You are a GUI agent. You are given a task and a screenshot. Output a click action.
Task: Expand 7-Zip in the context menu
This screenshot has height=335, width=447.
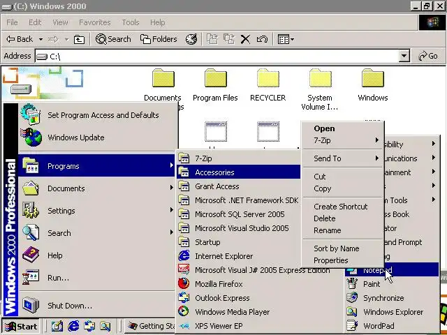pos(342,140)
